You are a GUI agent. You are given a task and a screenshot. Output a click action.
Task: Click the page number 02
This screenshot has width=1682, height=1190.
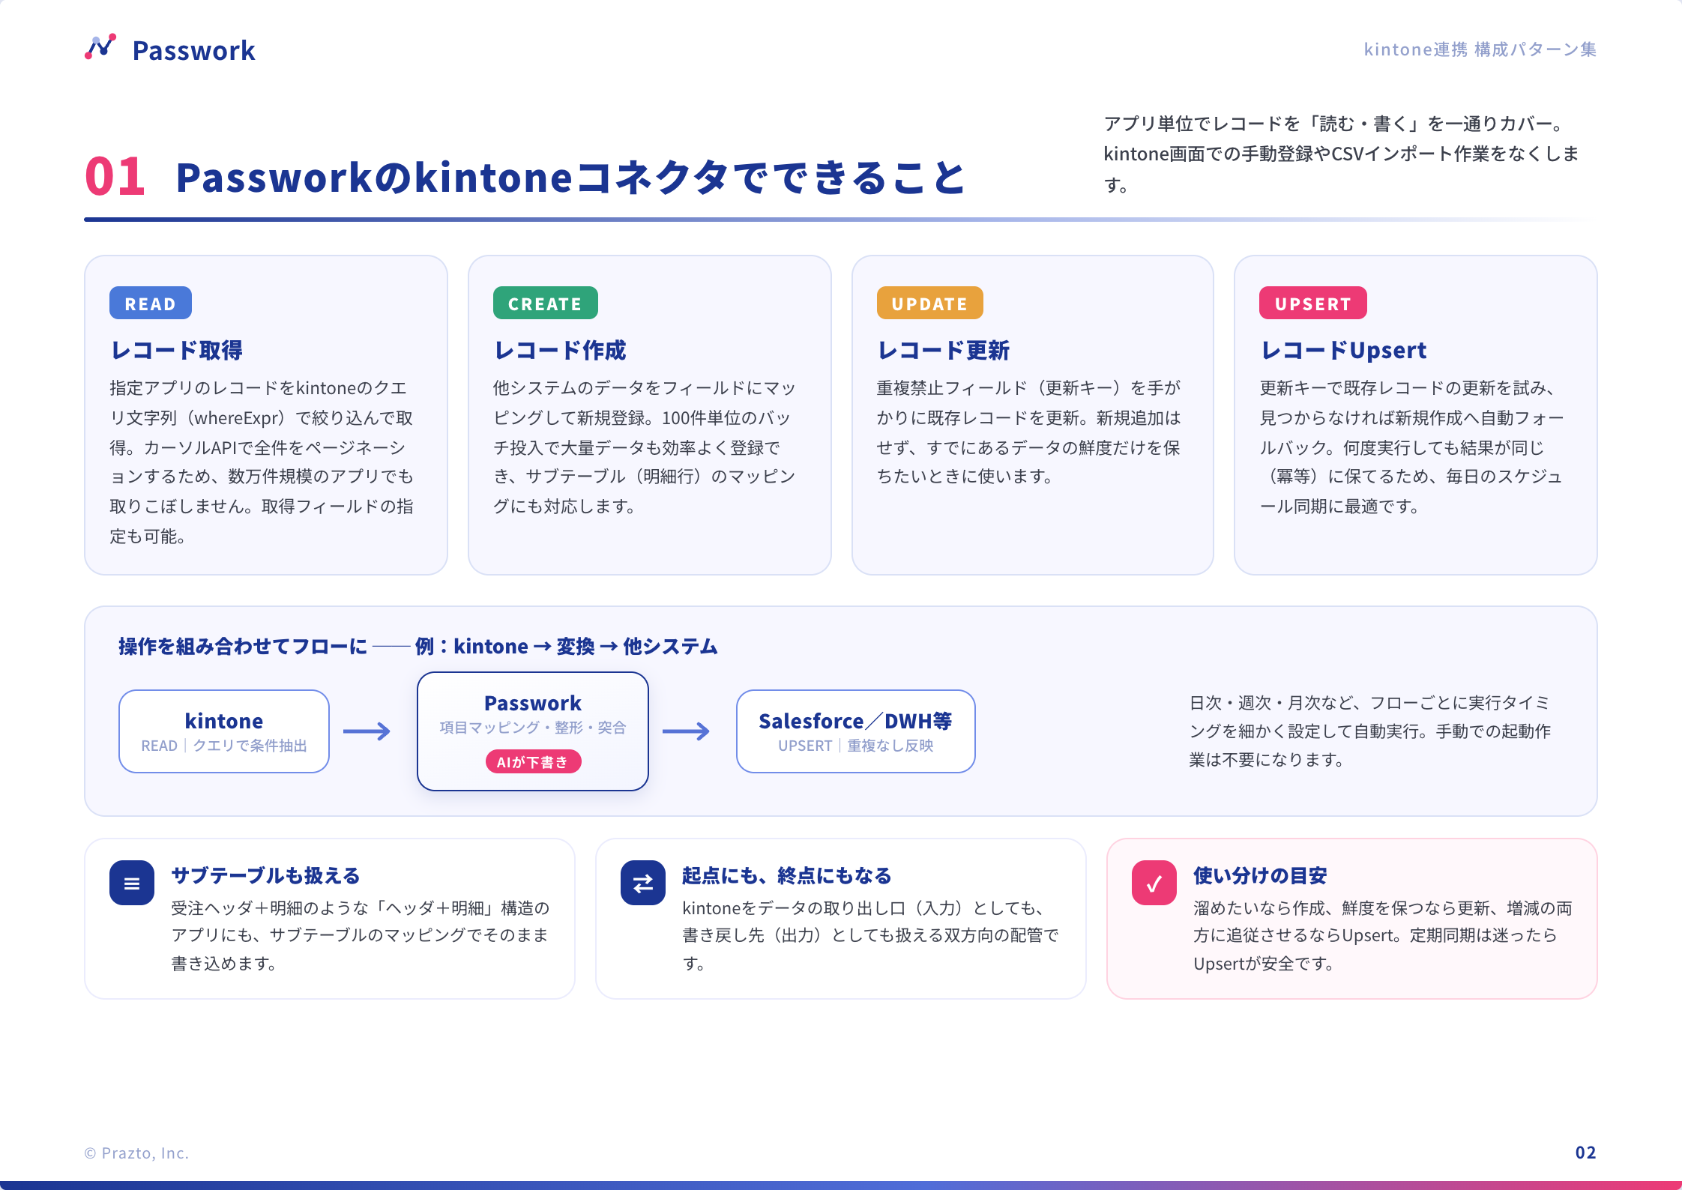click(1586, 1153)
